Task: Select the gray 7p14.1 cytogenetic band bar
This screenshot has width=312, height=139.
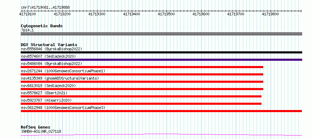Action: 161,34
